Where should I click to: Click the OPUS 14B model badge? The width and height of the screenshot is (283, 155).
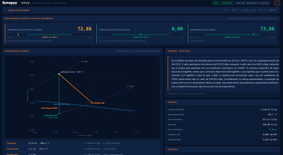pos(227,3)
